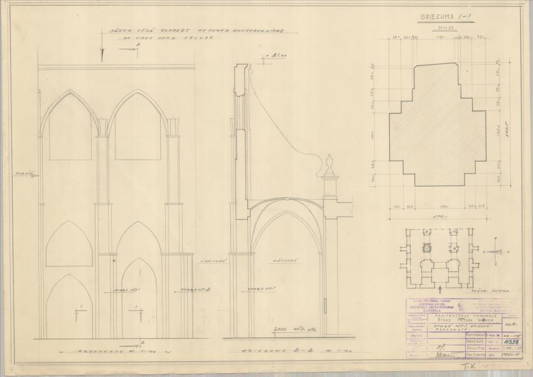Viewport: 533px width, 377px height.
Task: Click the +81.00 elevation marker
Action: 272,56
